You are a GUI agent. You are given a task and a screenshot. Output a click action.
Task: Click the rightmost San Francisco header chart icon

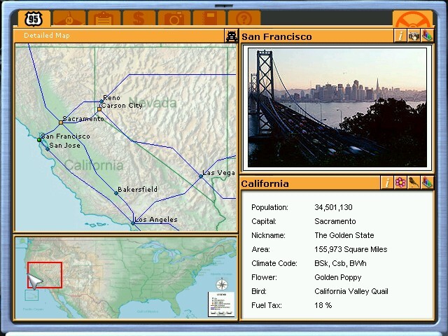point(427,36)
